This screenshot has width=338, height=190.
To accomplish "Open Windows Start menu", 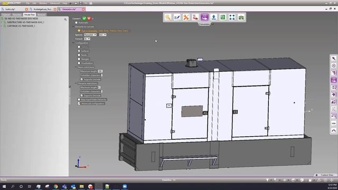I will (4, 186).
